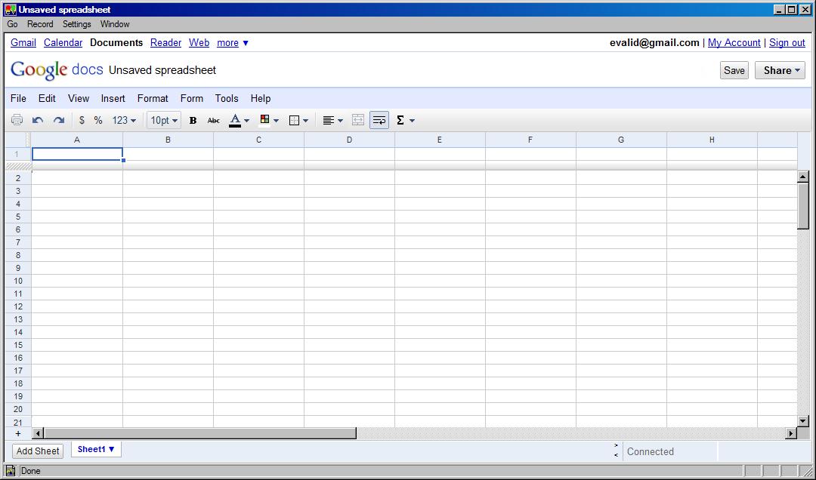
Task: Click the status bar page icon
Action: [x=11, y=471]
